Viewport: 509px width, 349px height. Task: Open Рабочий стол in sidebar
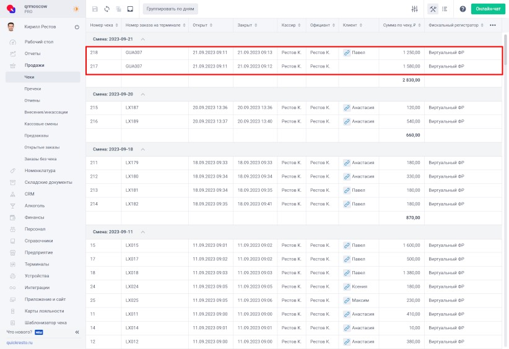[x=38, y=42]
